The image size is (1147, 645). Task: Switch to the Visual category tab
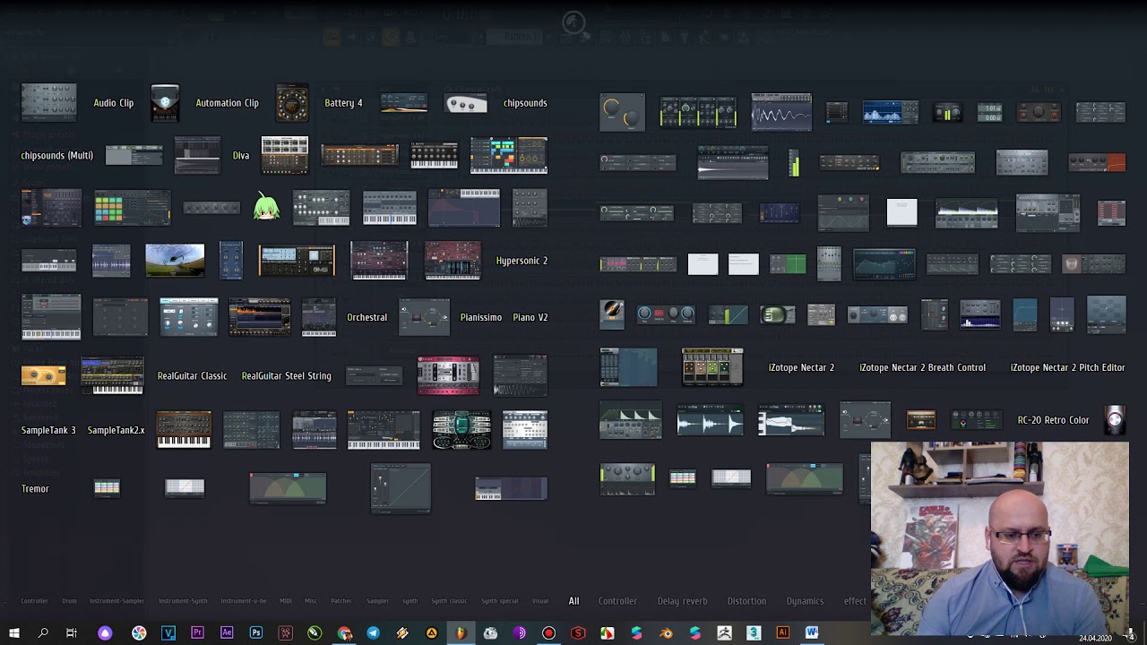tap(540, 601)
